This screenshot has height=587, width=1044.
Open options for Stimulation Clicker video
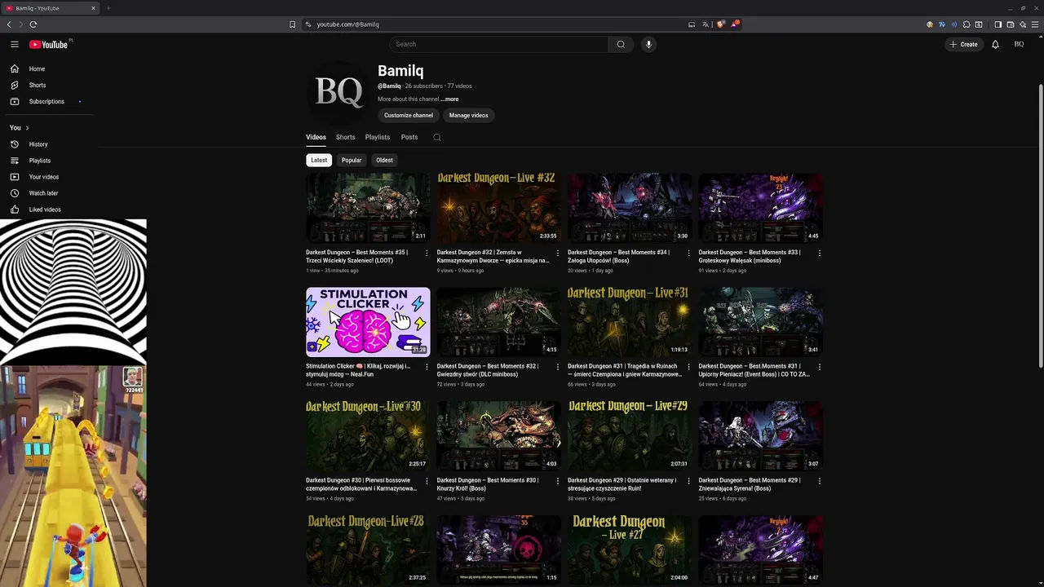coord(427,367)
